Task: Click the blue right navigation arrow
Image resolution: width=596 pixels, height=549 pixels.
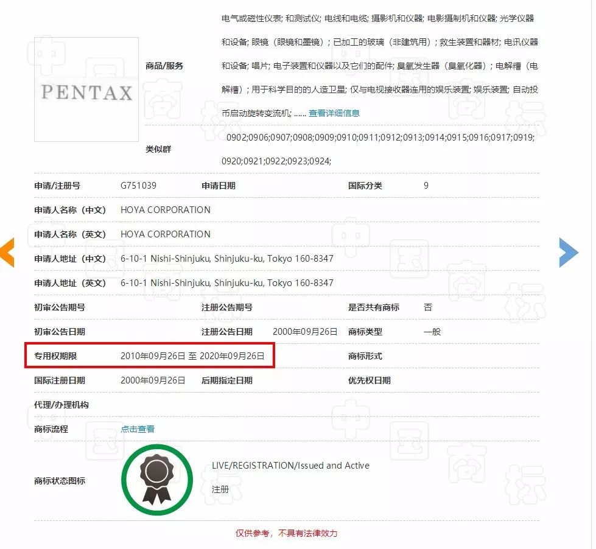Action: pyautogui.click(x=567, y=251)
